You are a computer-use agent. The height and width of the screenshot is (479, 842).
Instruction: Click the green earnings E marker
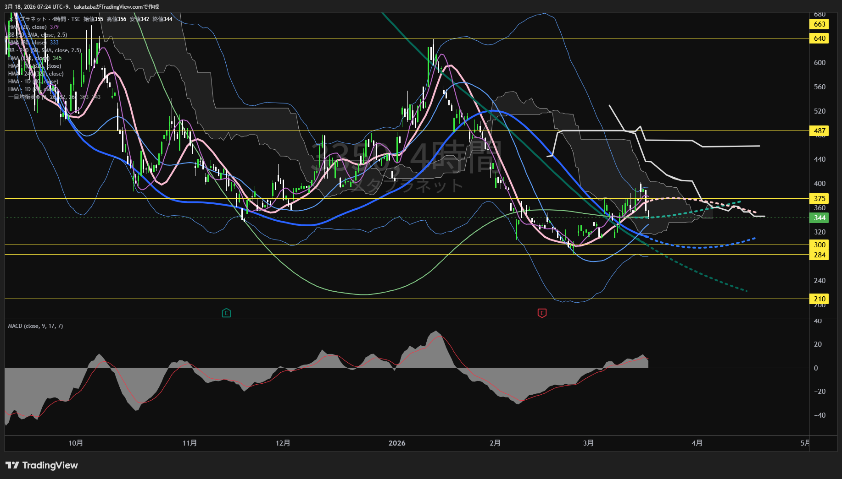(226, 313)
